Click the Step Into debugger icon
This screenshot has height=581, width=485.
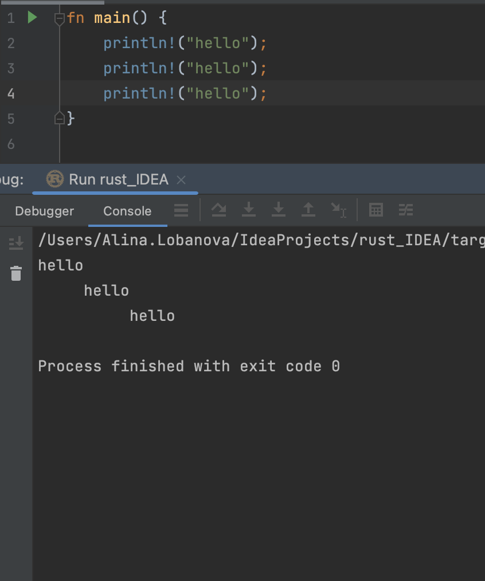pos(248,210)
